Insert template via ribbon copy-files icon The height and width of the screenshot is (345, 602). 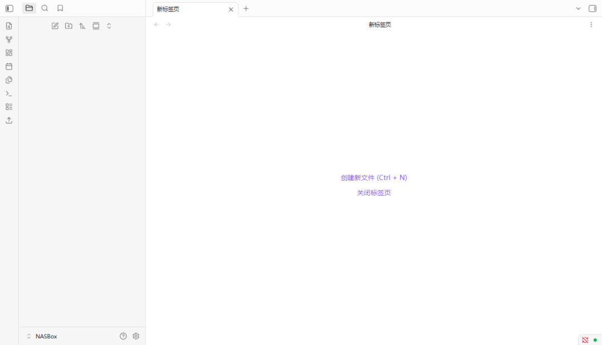point(9,80)
